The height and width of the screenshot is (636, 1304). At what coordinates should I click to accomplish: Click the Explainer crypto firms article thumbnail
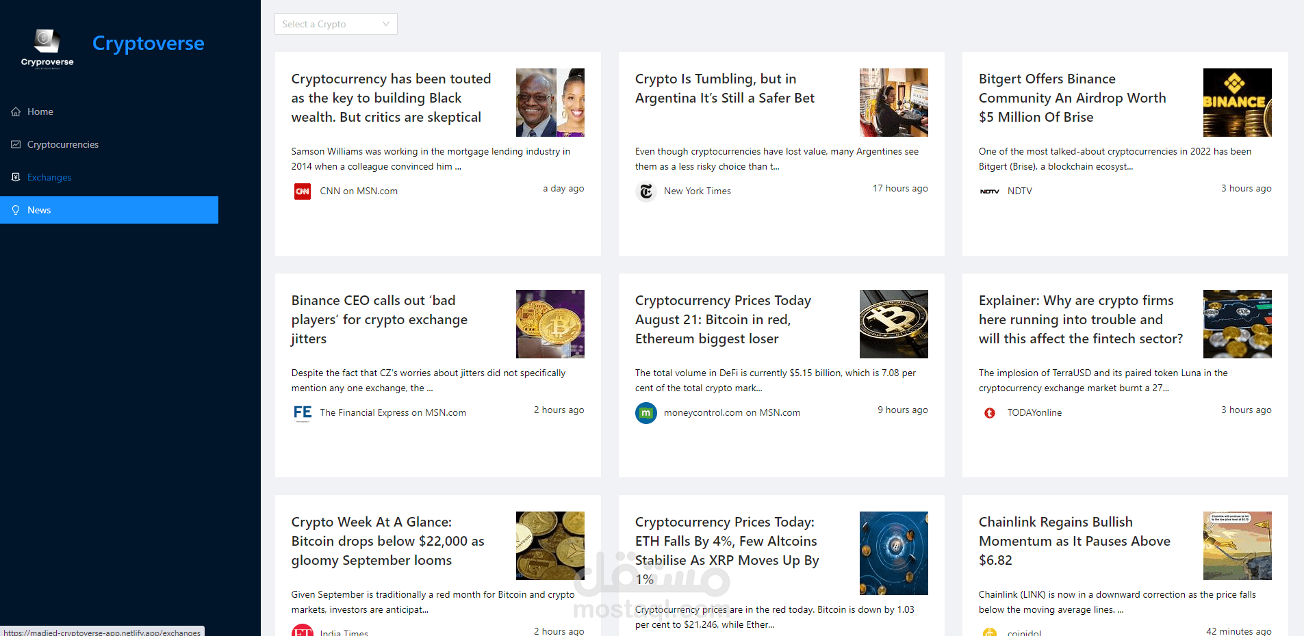[1237, 324]
